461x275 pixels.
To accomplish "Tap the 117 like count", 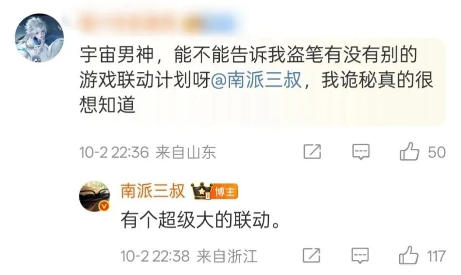I will (437, 256).
